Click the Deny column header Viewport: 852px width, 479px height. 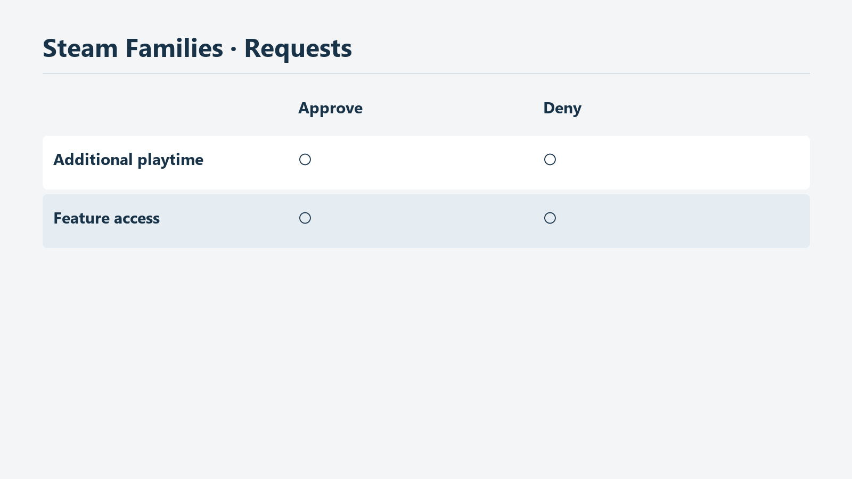click(562, 108)
